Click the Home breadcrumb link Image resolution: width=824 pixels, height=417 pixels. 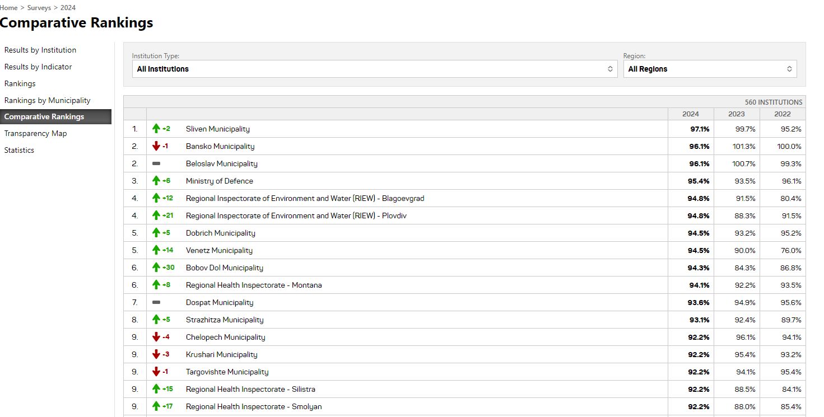point(9,8)
